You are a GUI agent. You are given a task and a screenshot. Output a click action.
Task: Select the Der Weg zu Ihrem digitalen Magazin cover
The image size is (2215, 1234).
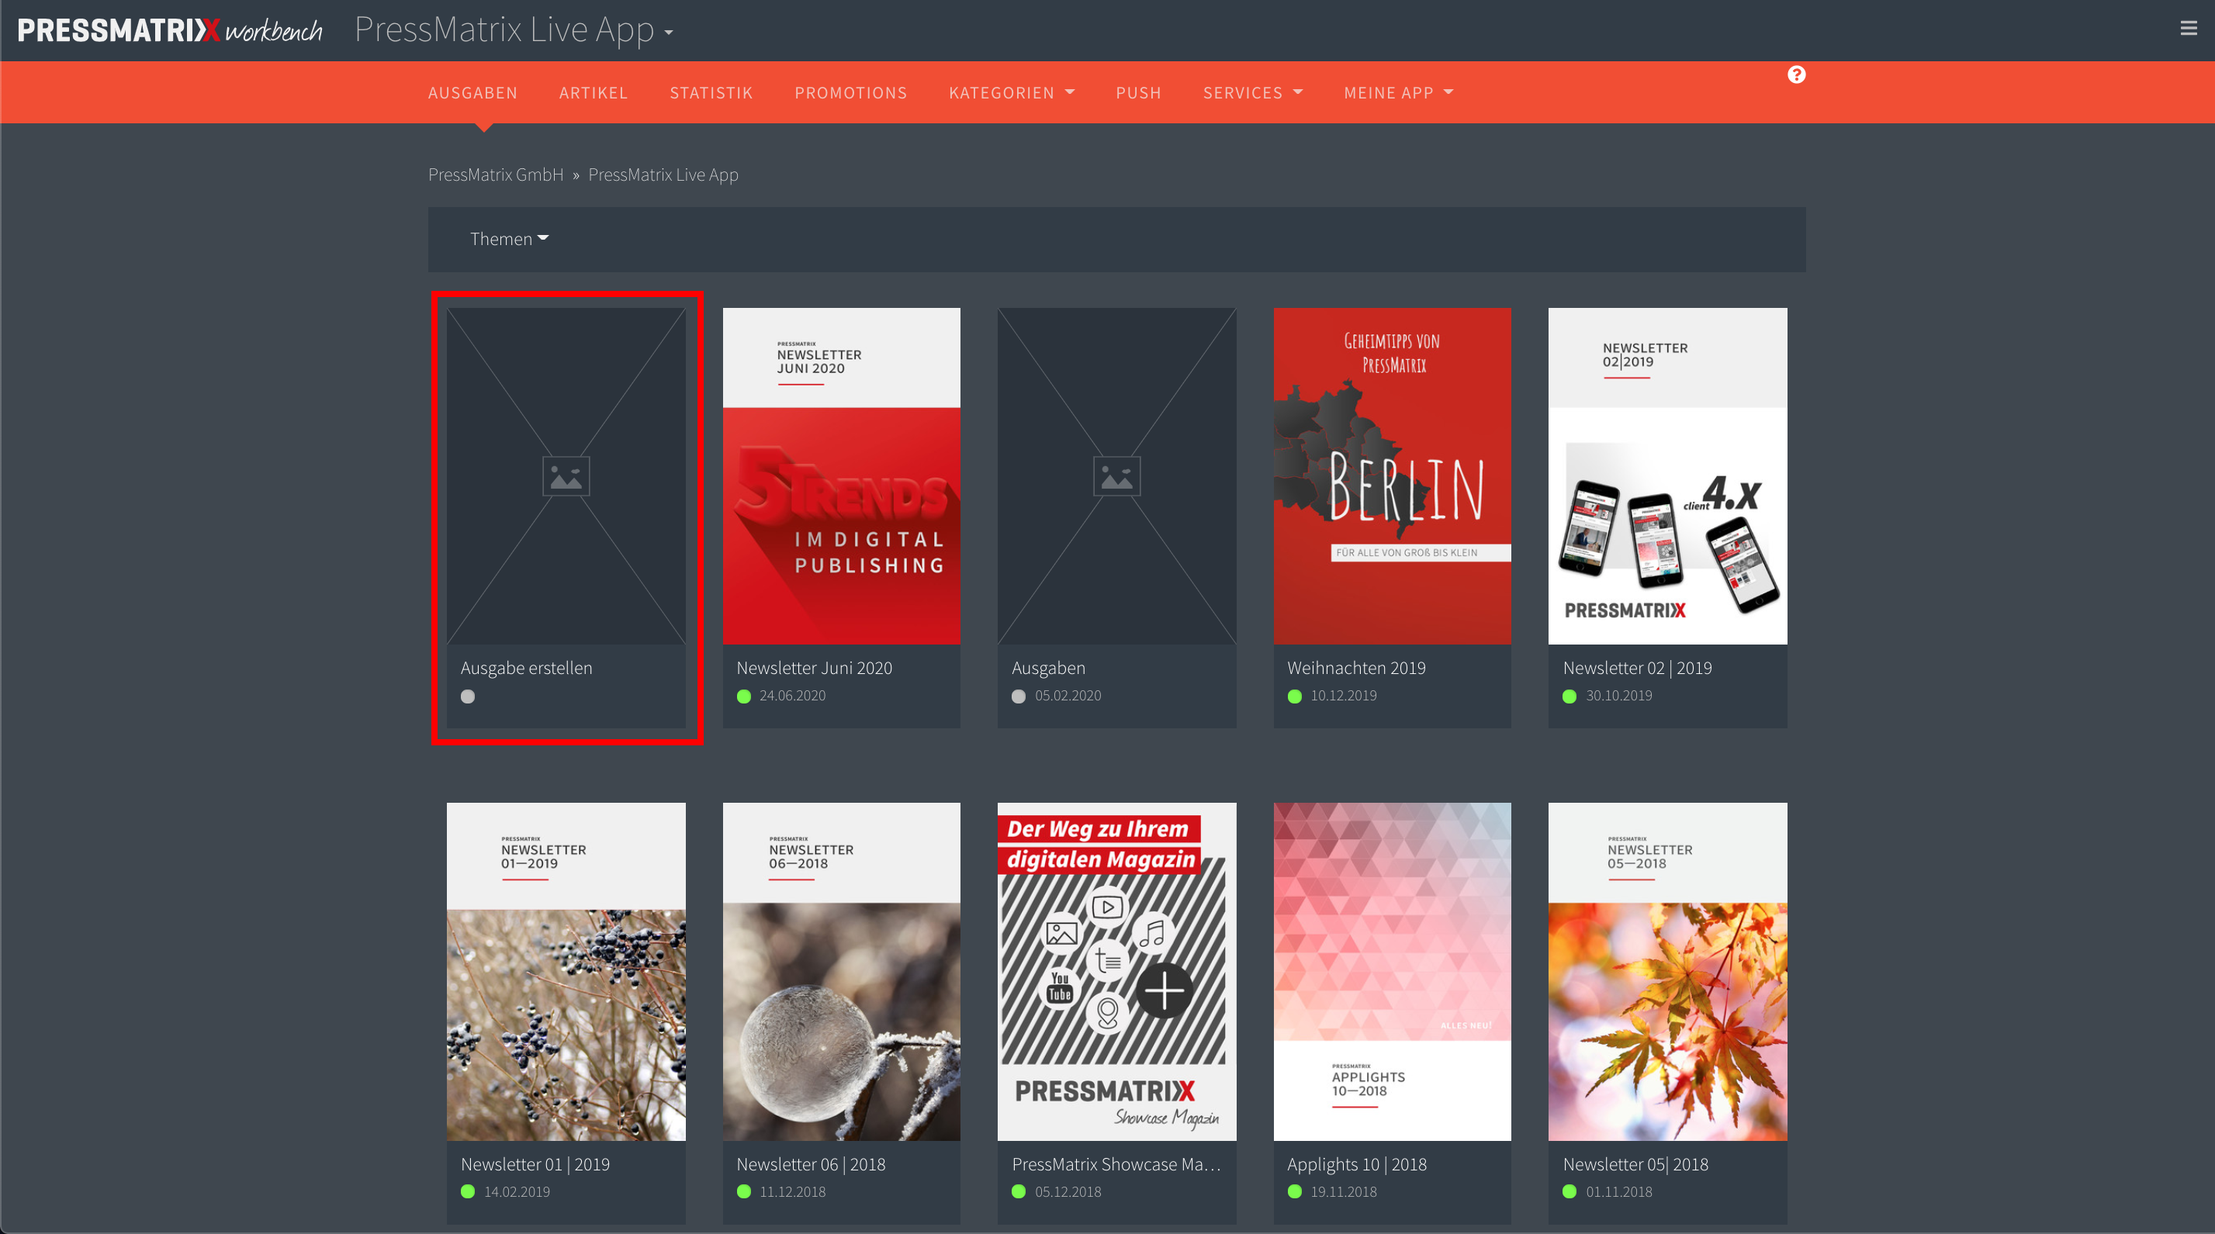pyautogui.click(x=1116, y=971)
